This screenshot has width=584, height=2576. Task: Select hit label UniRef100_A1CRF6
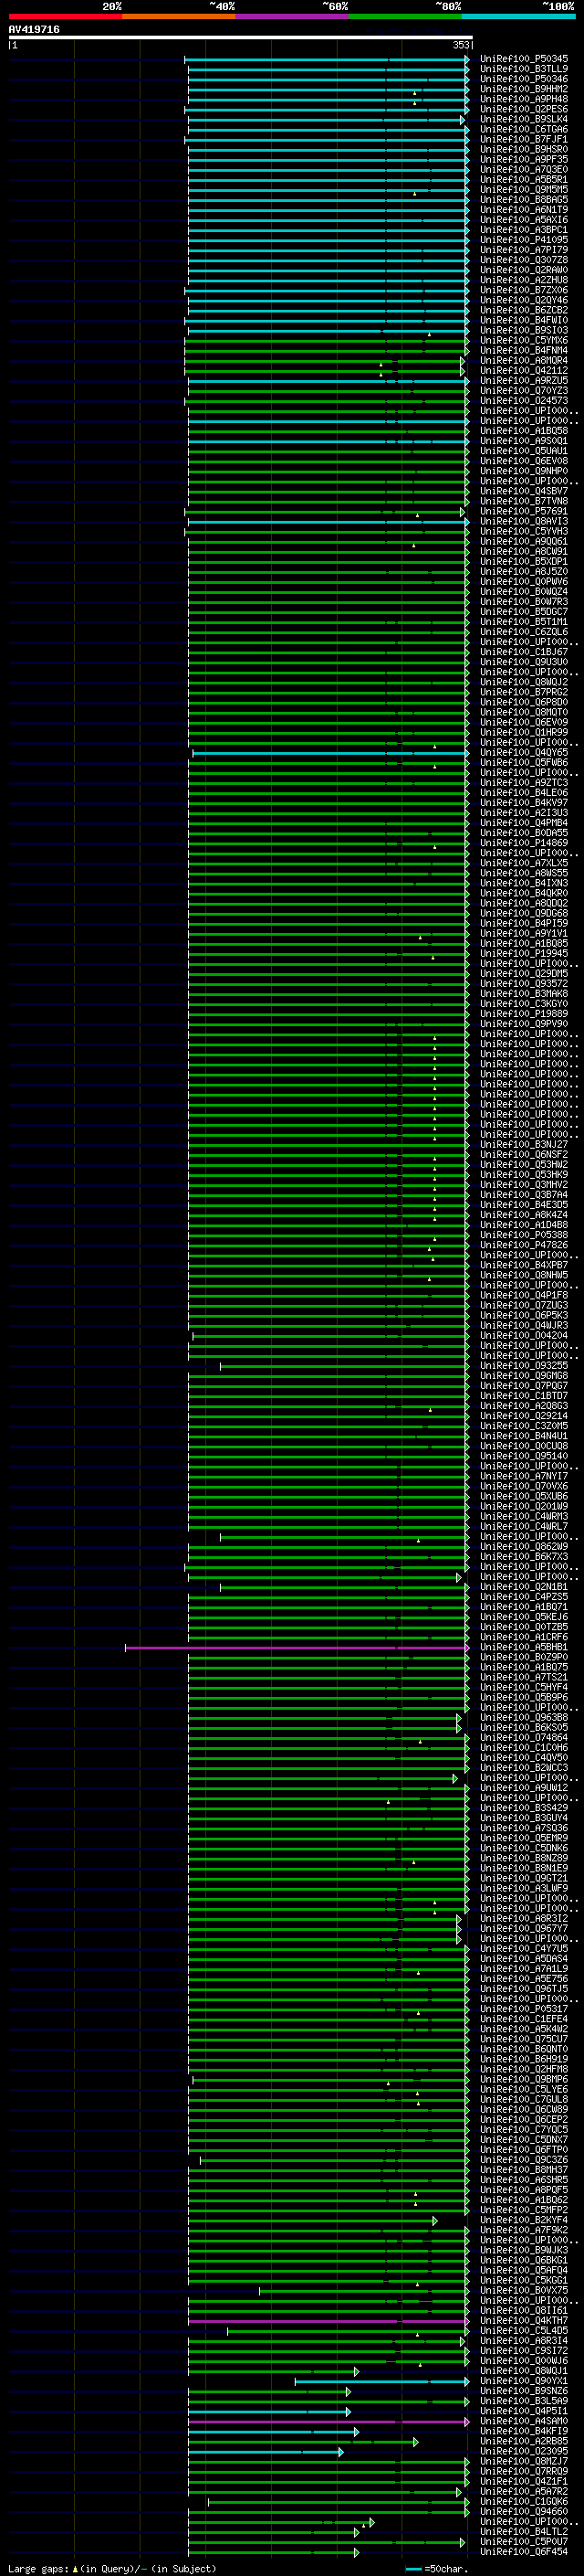[x=524, y=1638]
